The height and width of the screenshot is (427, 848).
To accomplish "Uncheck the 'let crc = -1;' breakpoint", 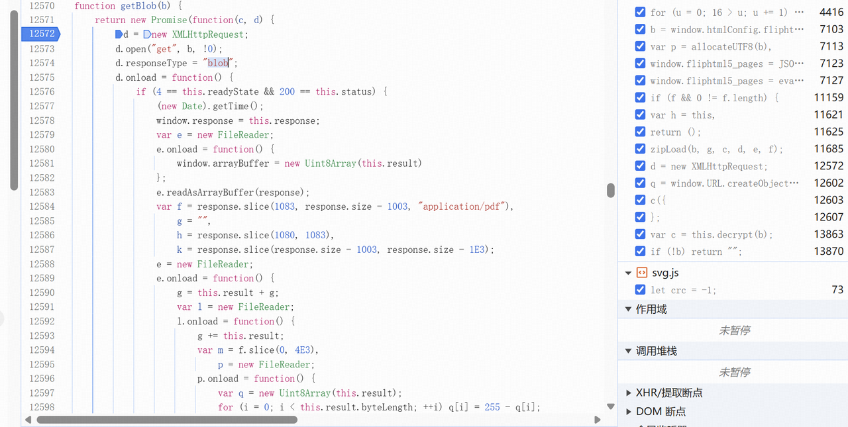I will click(x=640, y=289).
